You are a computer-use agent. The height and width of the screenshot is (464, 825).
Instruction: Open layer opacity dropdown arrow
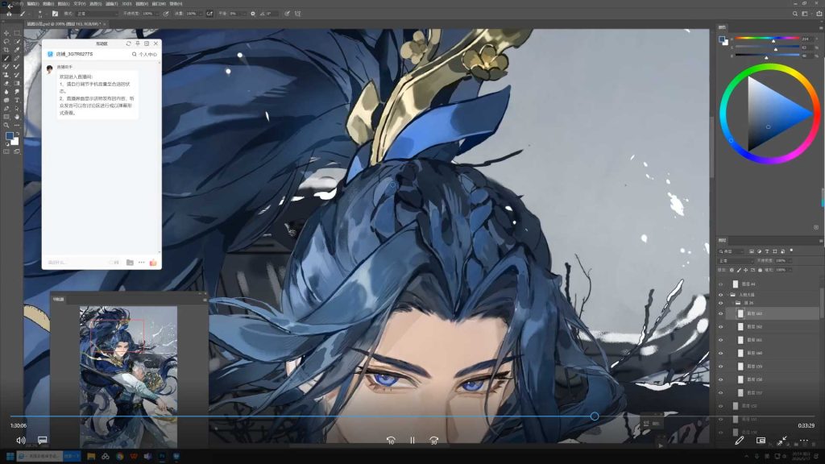790,260
